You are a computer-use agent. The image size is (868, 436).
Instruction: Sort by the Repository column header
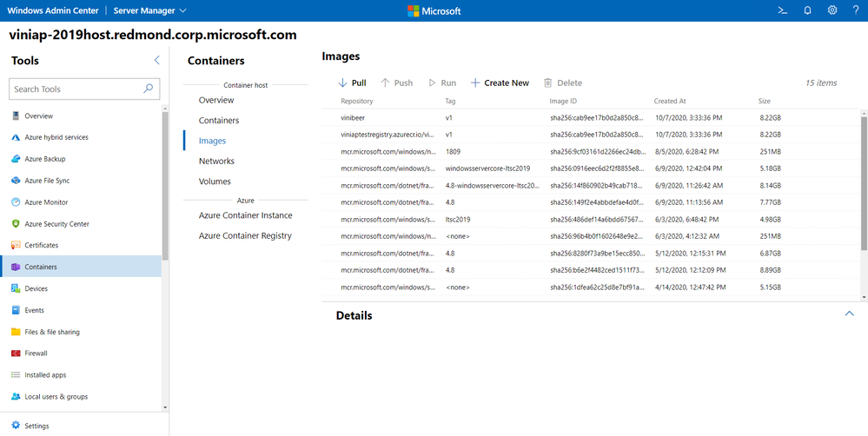[x=357, y=102]
